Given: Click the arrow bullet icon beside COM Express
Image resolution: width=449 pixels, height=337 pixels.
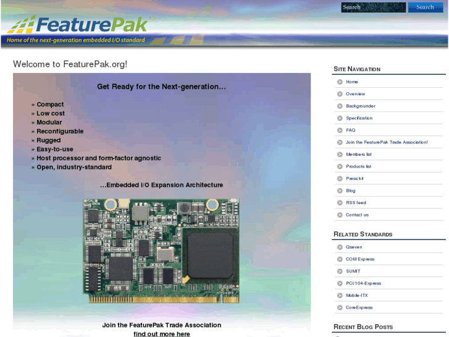Looking at the screenshot, I should click(x=340, y=259).
